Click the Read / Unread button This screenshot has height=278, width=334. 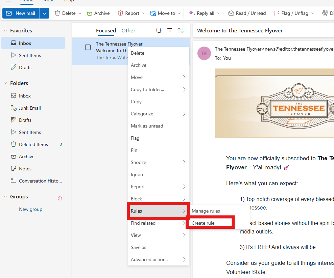[247, 13]
